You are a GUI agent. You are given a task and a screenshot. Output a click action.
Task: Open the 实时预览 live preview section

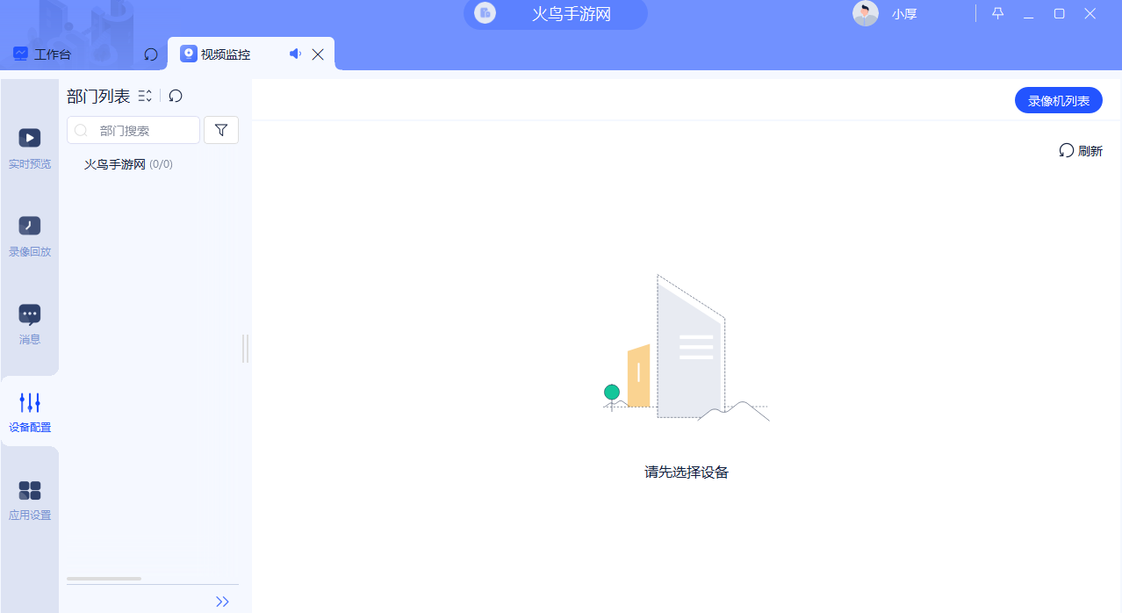(30, 148)
